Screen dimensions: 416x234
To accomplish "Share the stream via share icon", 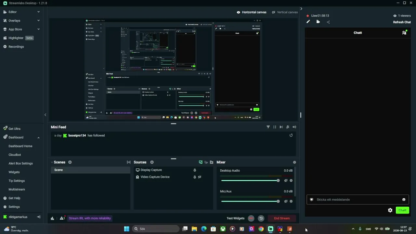I will click(x=328, y=22).
